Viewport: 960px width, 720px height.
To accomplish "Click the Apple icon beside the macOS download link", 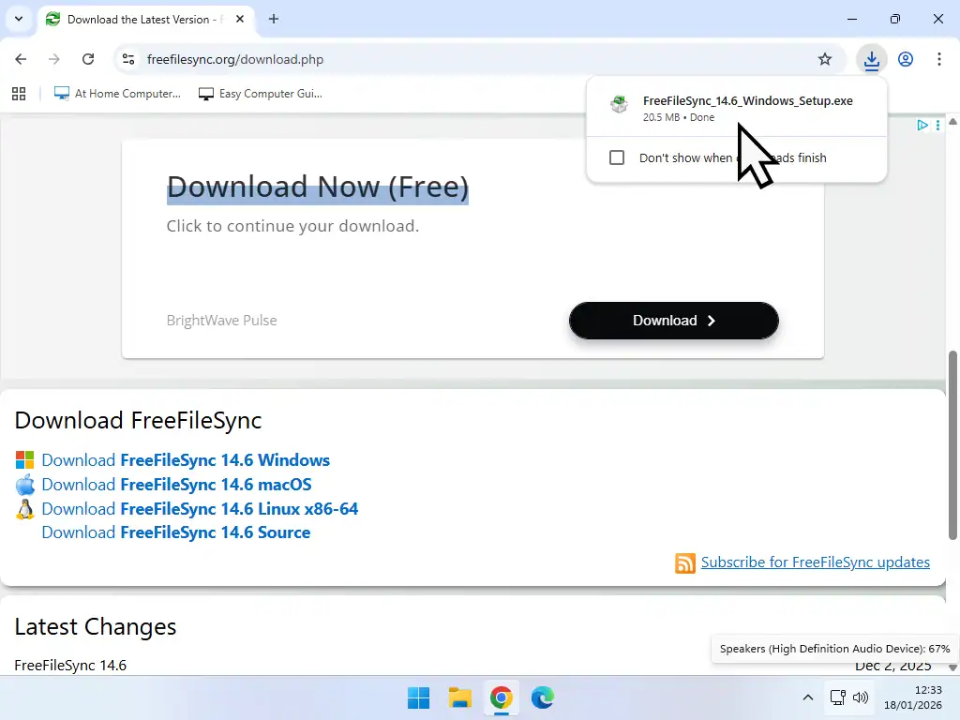I will tap(24, 484).
